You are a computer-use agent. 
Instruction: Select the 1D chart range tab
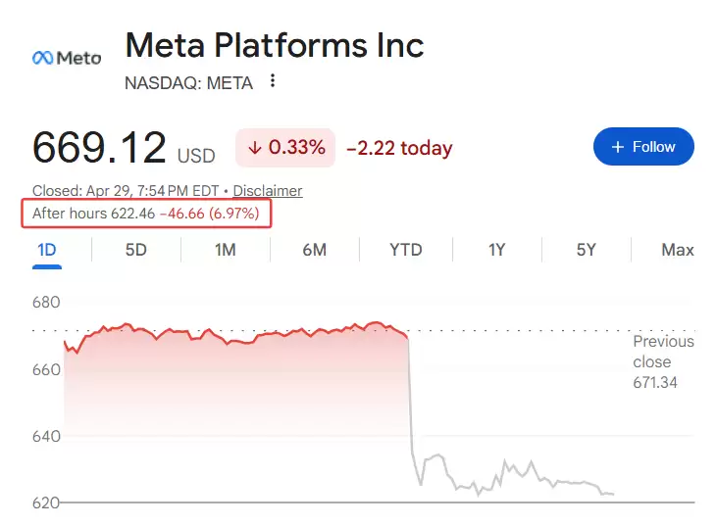[x=46, y=250]
